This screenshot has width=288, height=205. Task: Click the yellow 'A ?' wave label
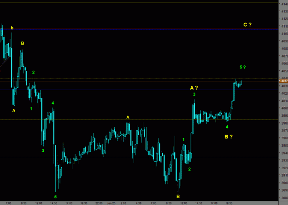click(194, 88)
